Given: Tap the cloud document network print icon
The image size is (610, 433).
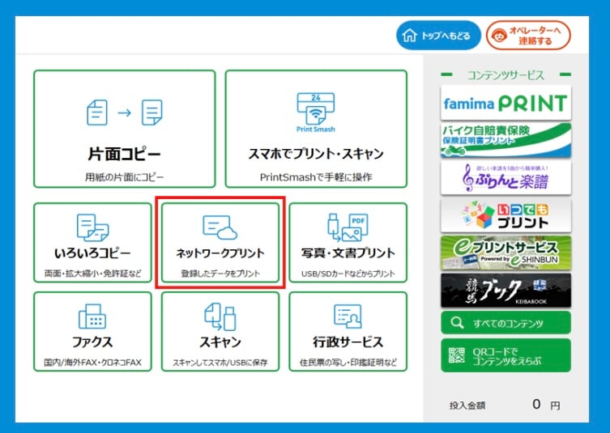Looking at the screenshot, I should pos(220,227).
